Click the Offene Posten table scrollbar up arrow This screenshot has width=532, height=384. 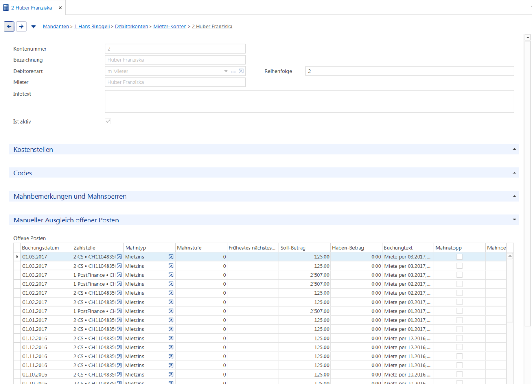point(510,256)
